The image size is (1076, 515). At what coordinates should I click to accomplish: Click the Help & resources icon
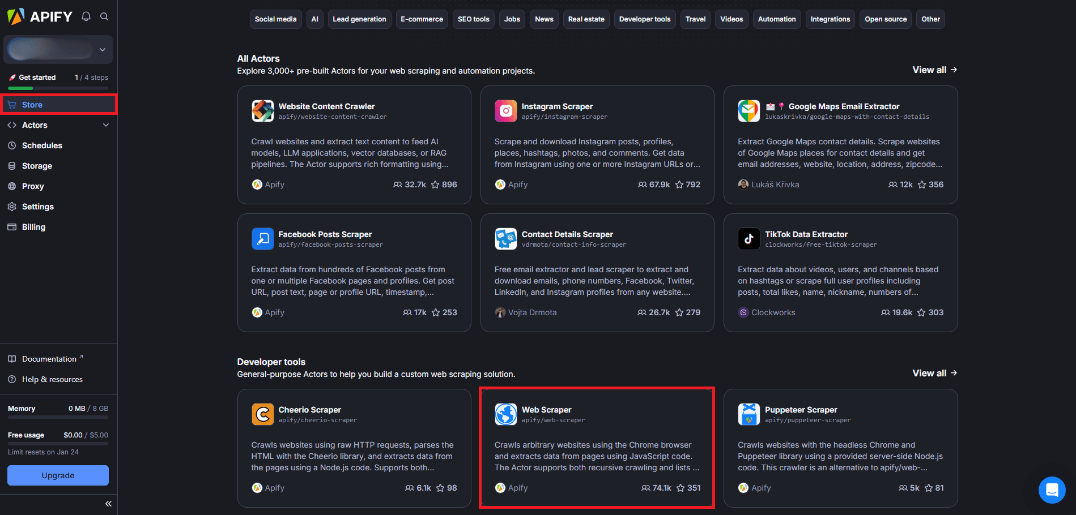tap(12, 379)
